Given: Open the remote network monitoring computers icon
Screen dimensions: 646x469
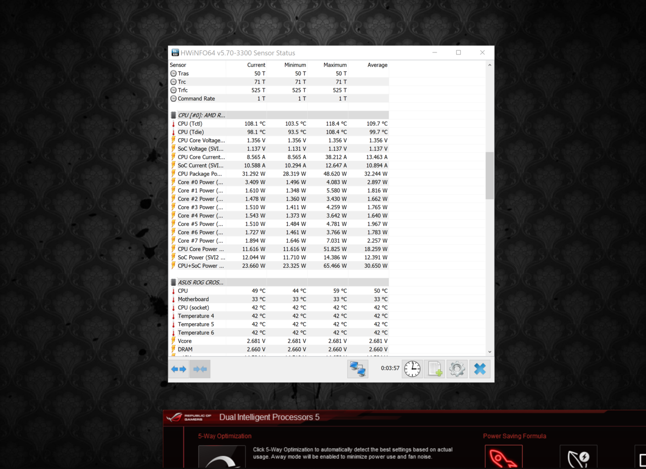Looking at the screenshot, I should [358, 369].
